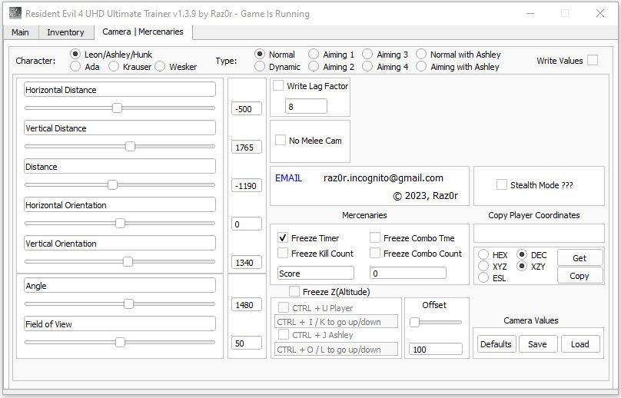Enable Freeze Kill Count
621x398 pixels.
(x=283, y=253)
